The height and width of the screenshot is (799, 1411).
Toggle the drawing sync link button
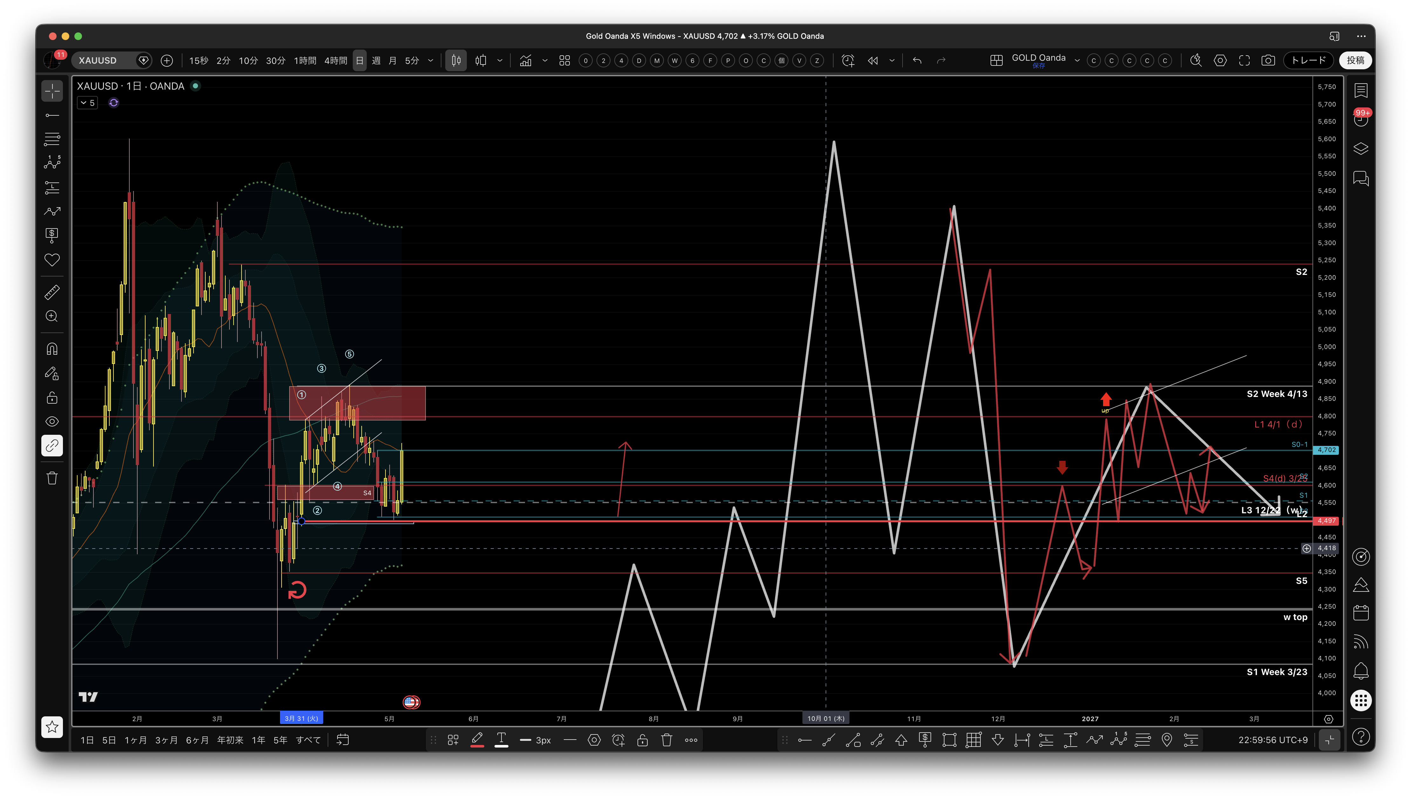click(x=52, y=446)
